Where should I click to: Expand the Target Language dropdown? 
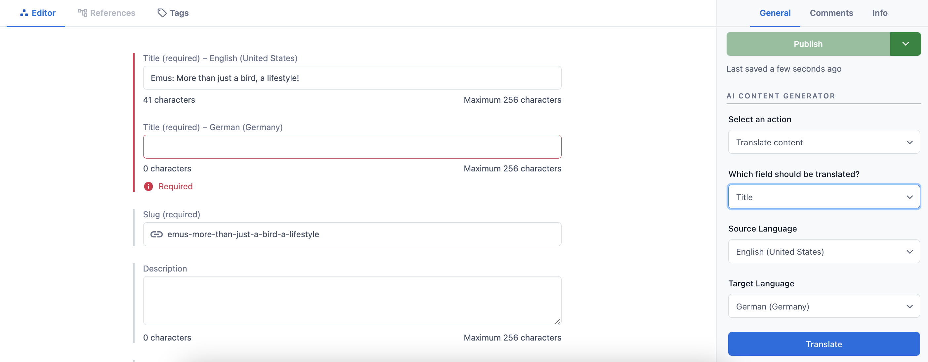pos(823,306)
